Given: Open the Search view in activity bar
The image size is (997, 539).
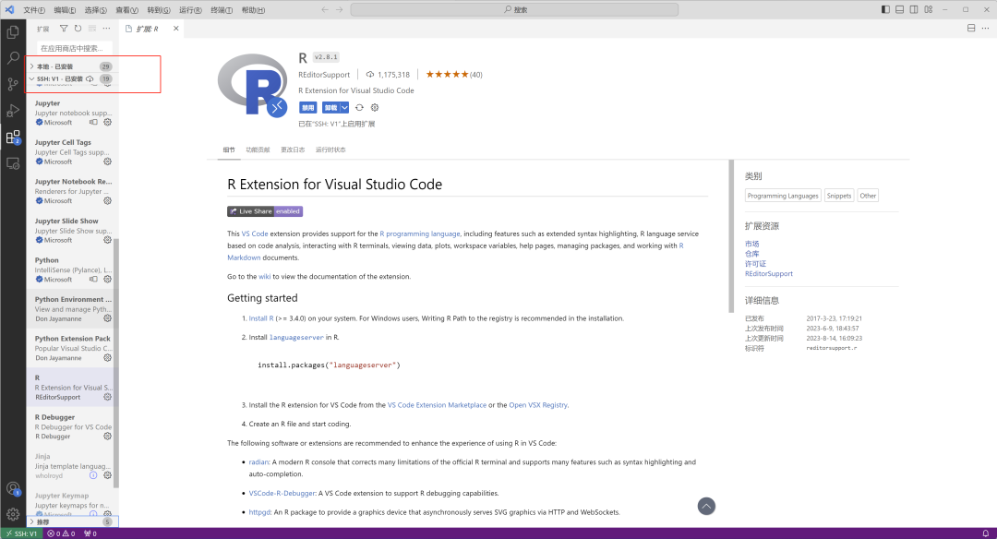Looking at the screenshot, I should click(x=13, y=58).
